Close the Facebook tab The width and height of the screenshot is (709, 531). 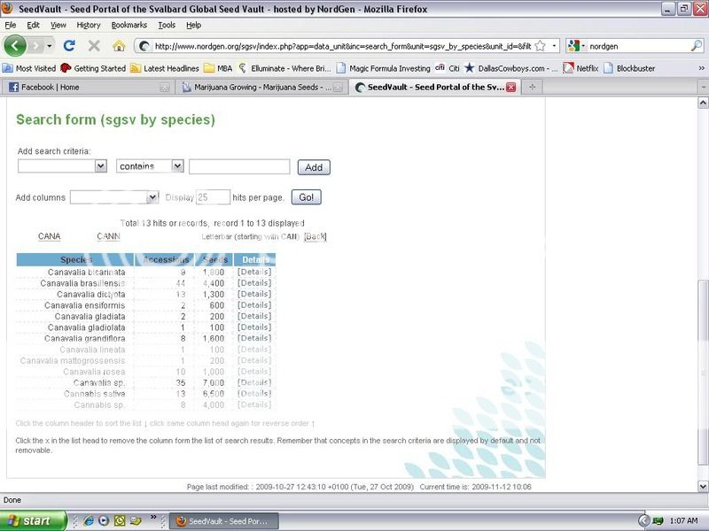coord(165,87)
